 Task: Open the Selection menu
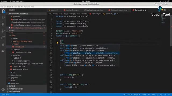tap(10, 7)
